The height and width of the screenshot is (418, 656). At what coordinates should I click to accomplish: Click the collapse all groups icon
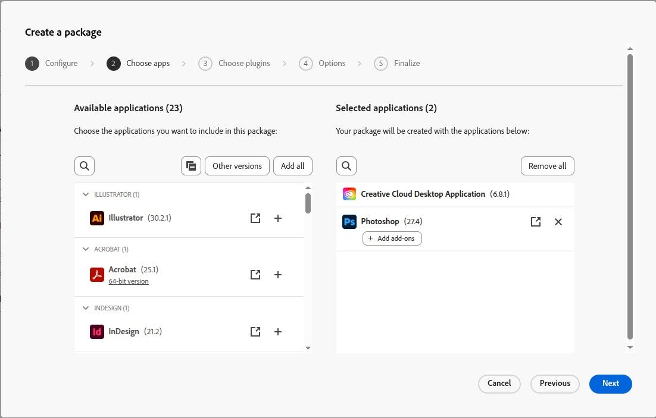pyautogui.click(x=190, y=166)
